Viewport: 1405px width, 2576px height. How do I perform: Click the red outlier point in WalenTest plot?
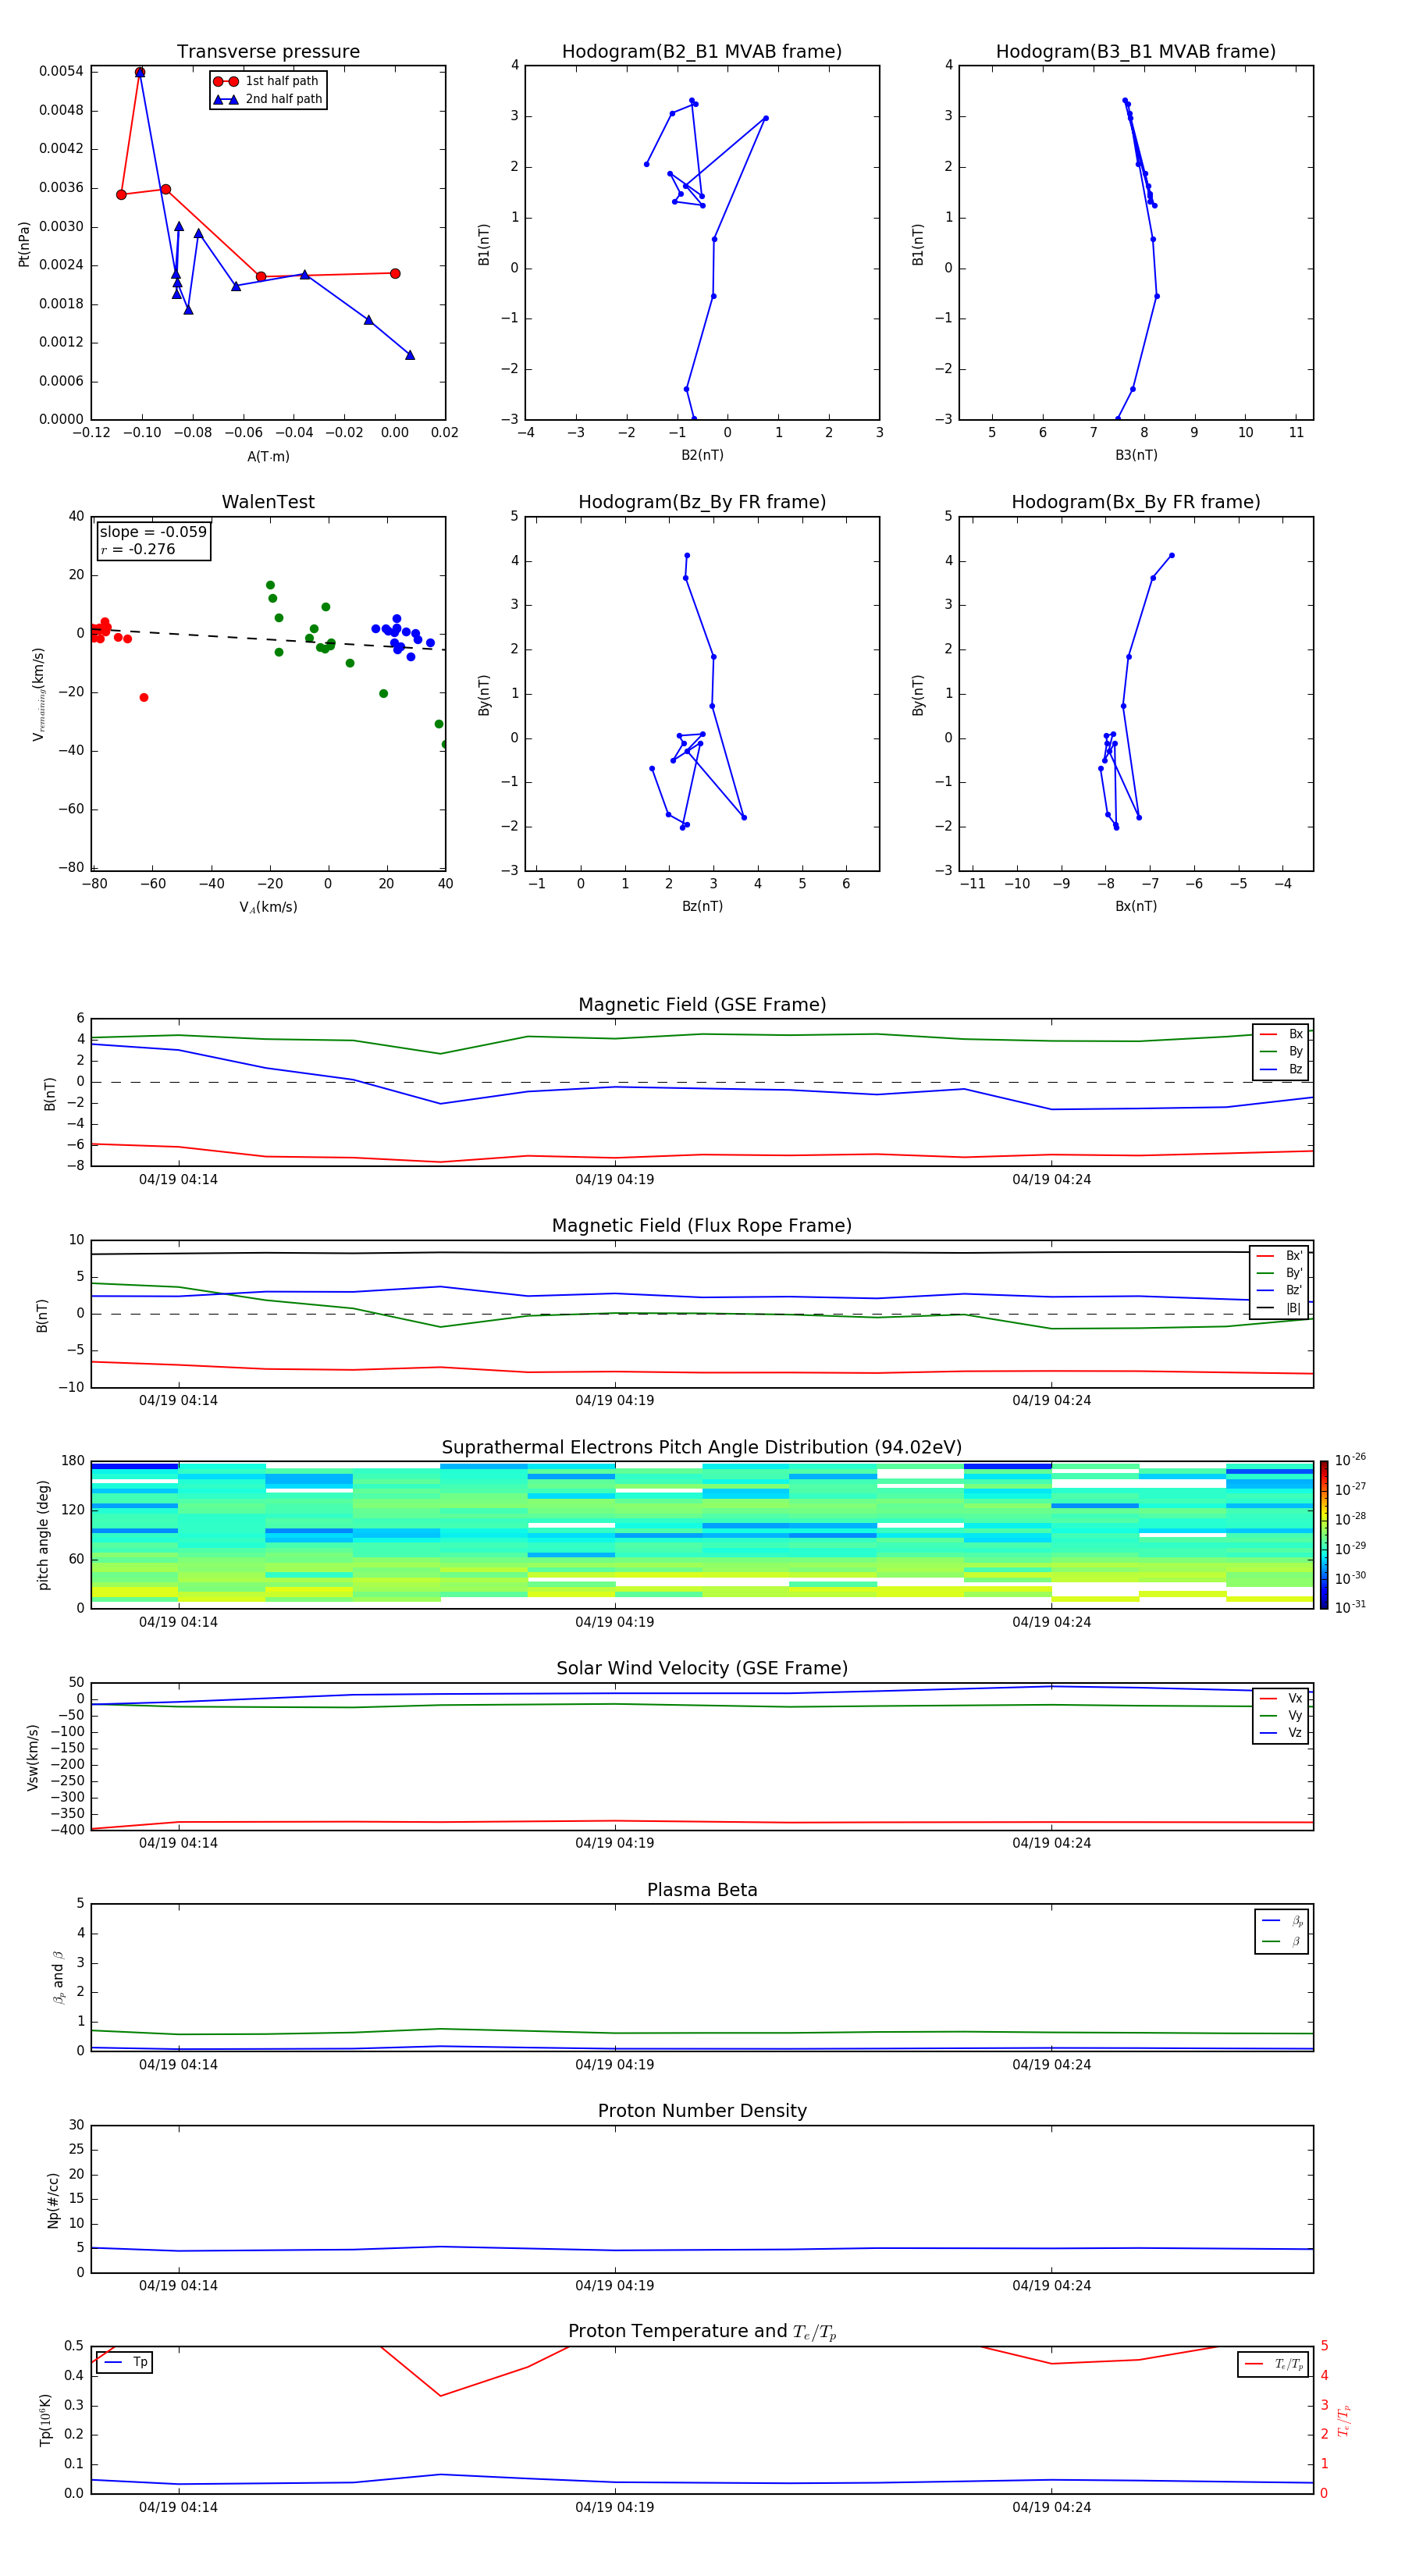[144, 697]
